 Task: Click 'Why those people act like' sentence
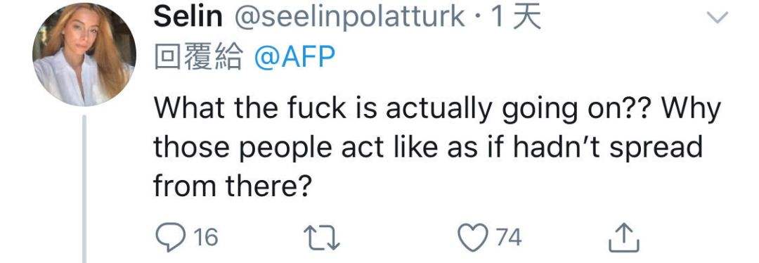click(x=437, y=129)
